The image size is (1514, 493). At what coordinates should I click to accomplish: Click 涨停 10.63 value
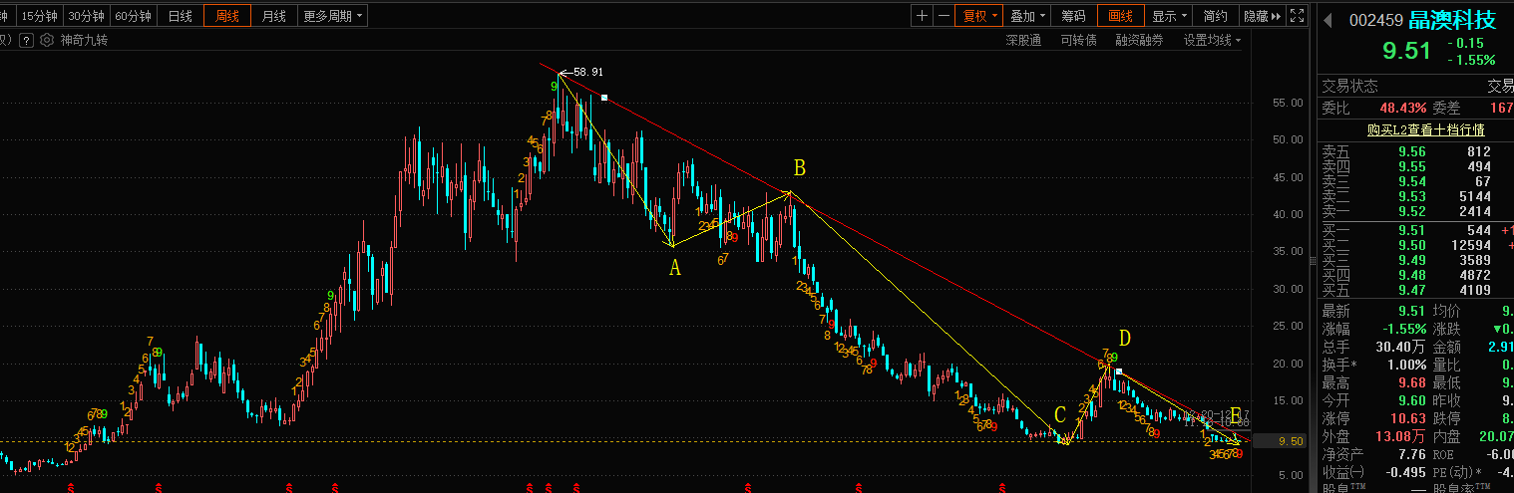[1407, 418]
